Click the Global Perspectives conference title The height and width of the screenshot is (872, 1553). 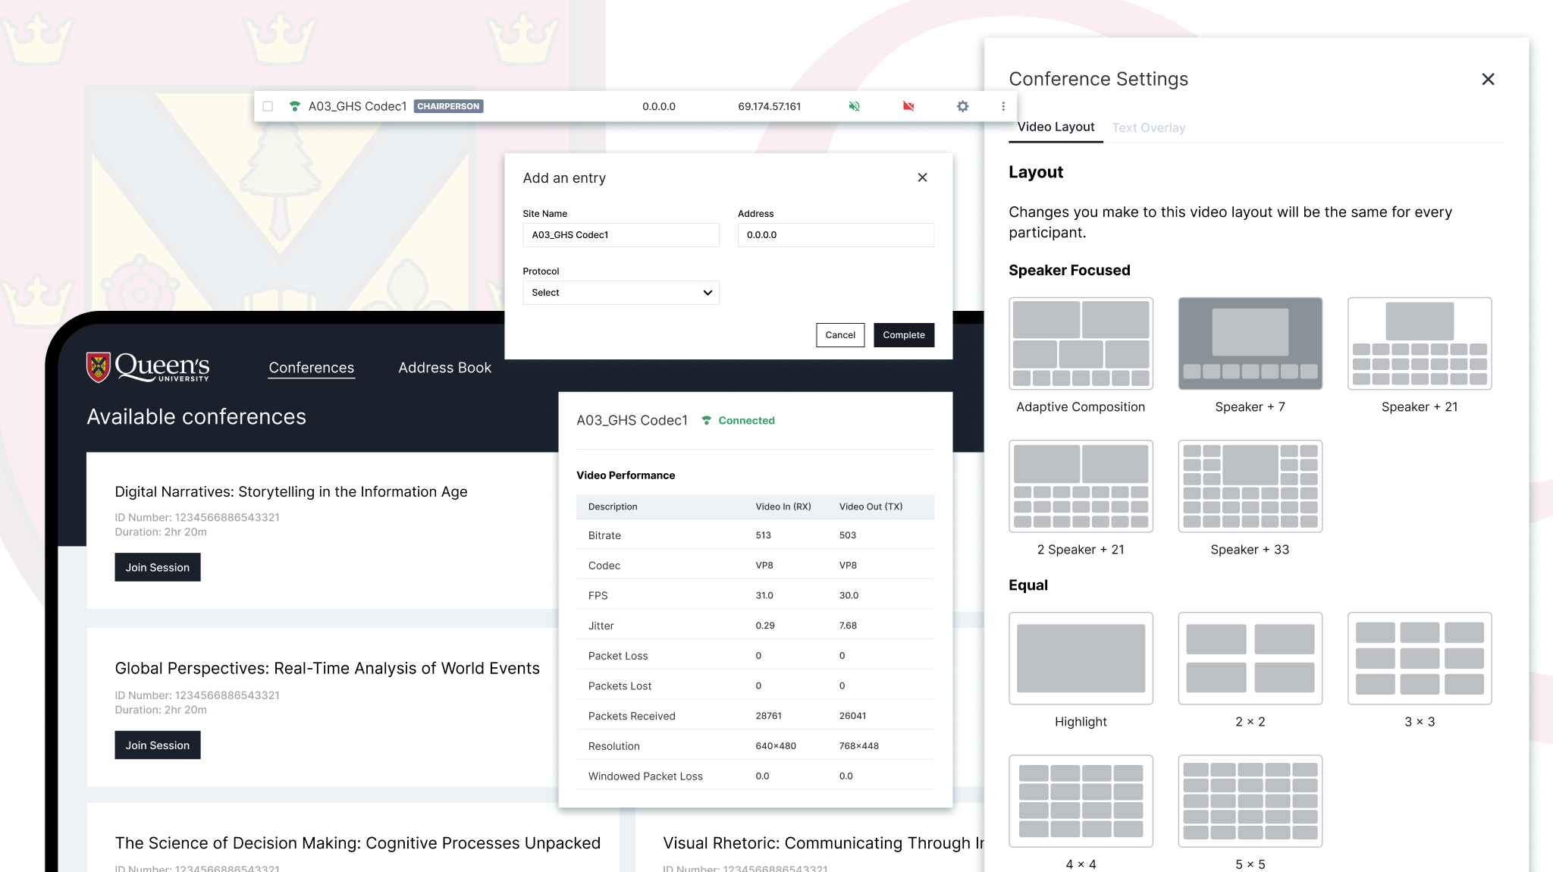(x=328, y=668)
